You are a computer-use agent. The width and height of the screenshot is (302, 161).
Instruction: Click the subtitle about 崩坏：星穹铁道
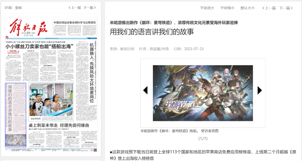[x=173, y=22]
